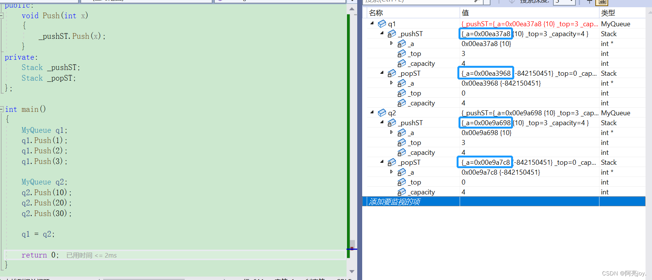Click the code editor scrollbar up arrow
652x280 pixels.
pyautogui.click(x=352, y=9)
